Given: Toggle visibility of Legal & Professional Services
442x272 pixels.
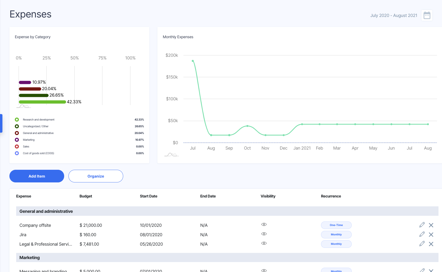Looking at the screenshot, I should [x=264, y=243].
